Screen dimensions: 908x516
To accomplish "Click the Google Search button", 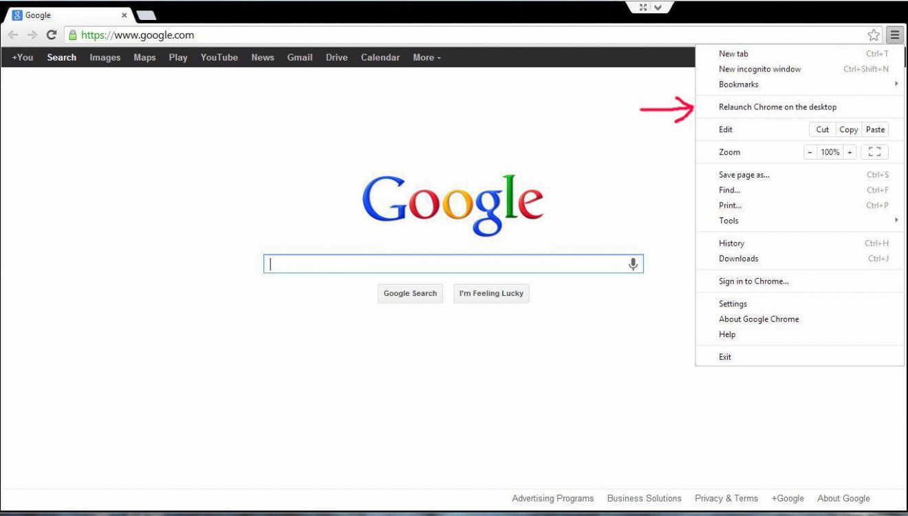I will [x=410, y=294].
